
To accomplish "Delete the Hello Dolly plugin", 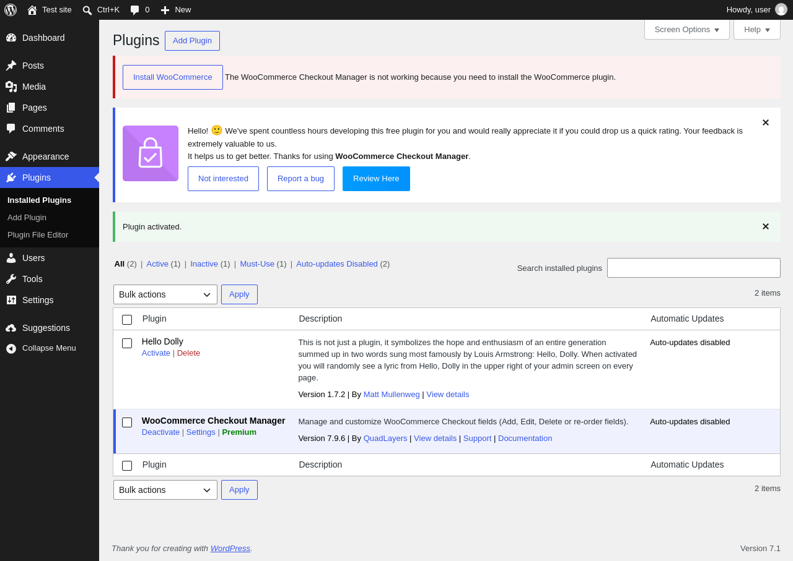I will [188, 353].
